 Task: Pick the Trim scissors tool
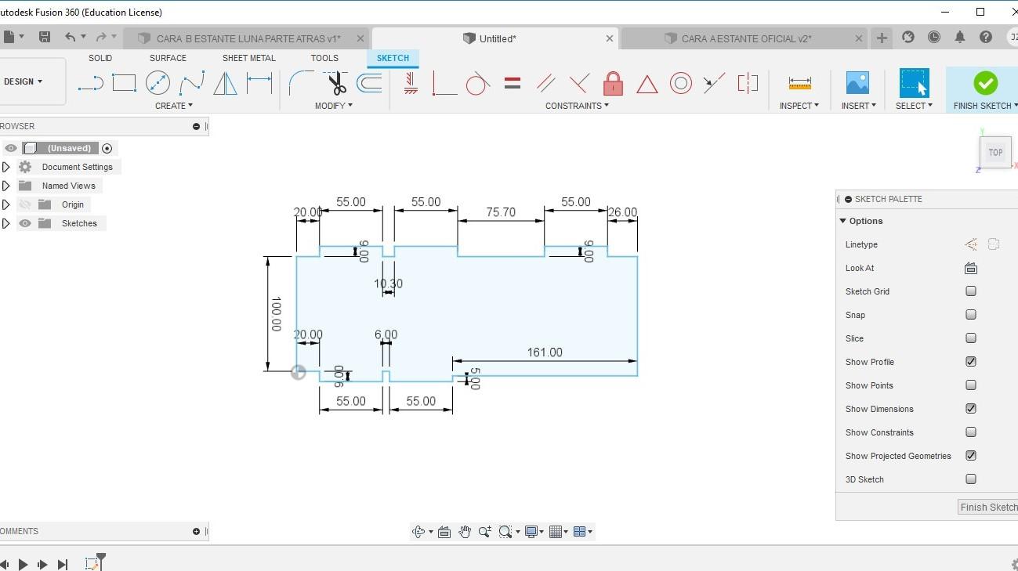coord(336,83)
